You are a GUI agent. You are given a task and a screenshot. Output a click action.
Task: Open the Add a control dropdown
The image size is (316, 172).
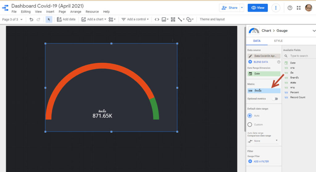(135, 19)
